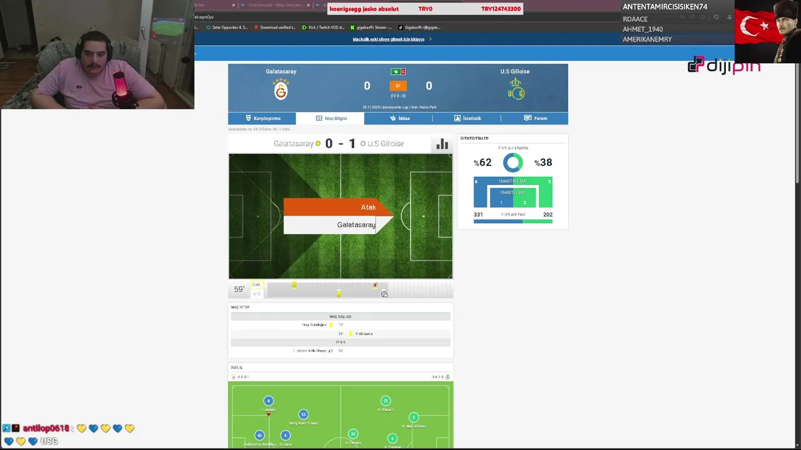Image resolution: width=801 pixels, height=450 pixels.
Task: Click Galatasaray's first yellow card timeline marker
Action: tap(294, 285)
